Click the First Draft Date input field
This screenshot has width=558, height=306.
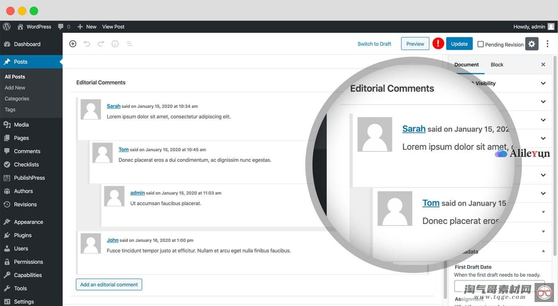(x=499, y=286)
